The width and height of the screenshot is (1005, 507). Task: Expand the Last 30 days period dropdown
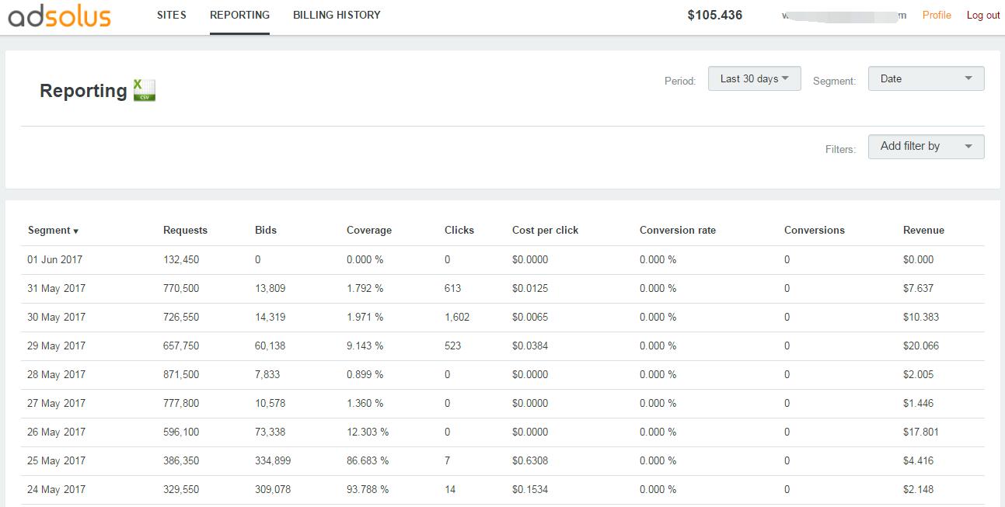(754, 78)
